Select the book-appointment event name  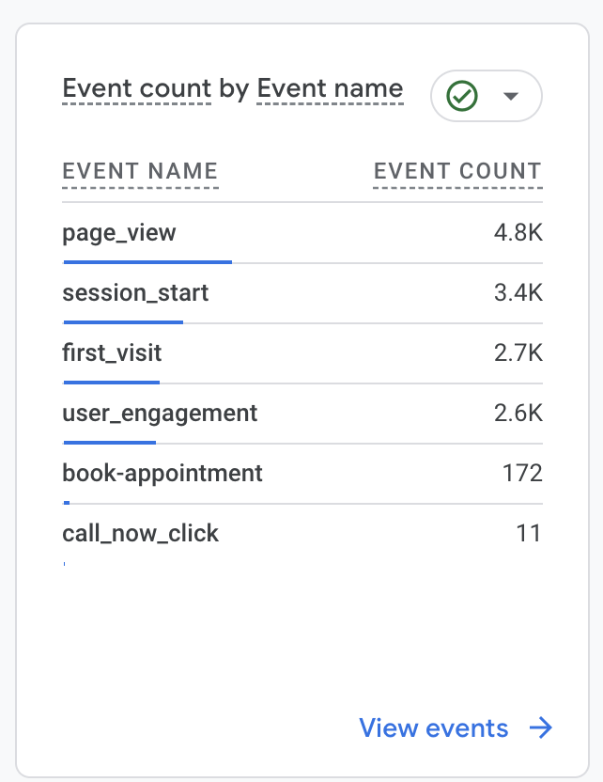pos(162,473)
